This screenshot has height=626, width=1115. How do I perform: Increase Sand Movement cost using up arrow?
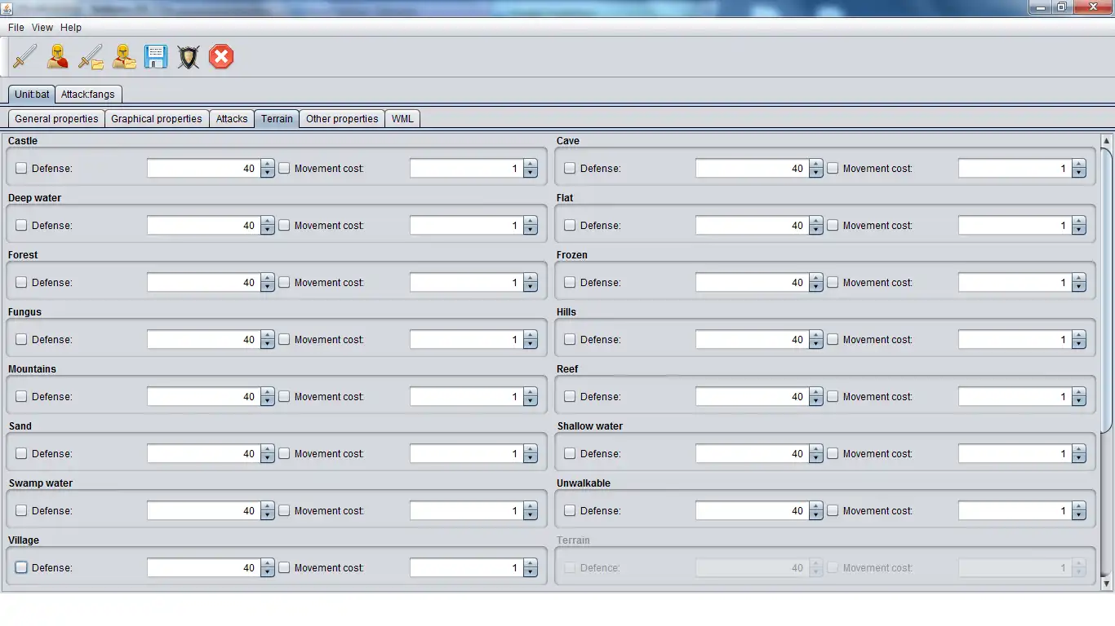[x=531, y=449]
